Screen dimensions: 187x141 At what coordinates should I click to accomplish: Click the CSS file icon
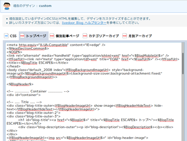[x=6, y=36]
